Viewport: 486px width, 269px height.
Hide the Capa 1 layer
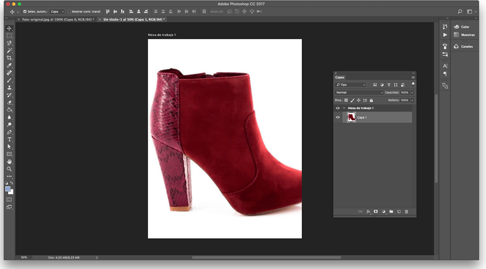tap(338, 118)
